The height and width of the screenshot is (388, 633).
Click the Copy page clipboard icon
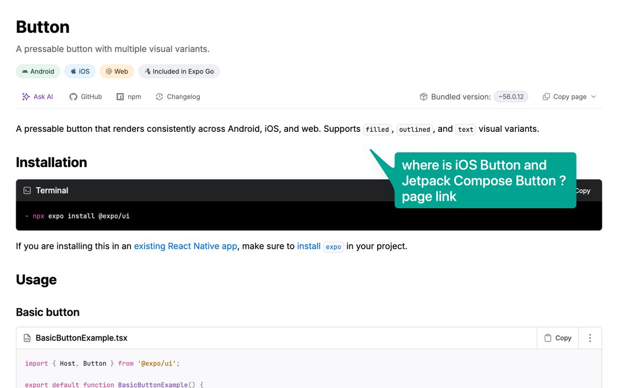546,97
